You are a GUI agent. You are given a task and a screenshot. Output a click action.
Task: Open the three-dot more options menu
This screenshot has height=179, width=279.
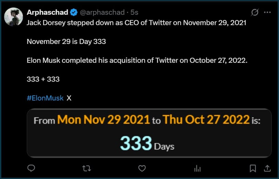tap(267, 12)
